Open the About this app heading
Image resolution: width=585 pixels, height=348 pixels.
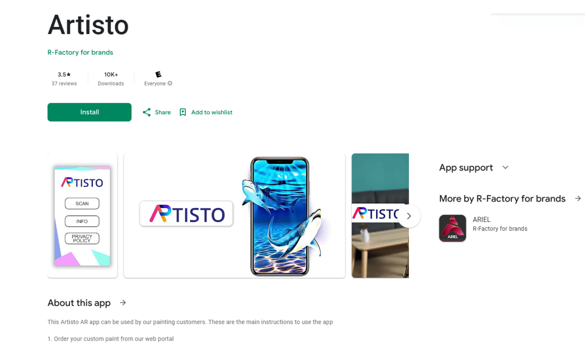[x=79, y=303]
